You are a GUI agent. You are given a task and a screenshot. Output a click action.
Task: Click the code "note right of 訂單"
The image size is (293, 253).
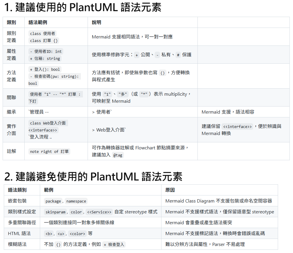pos(49,151)
